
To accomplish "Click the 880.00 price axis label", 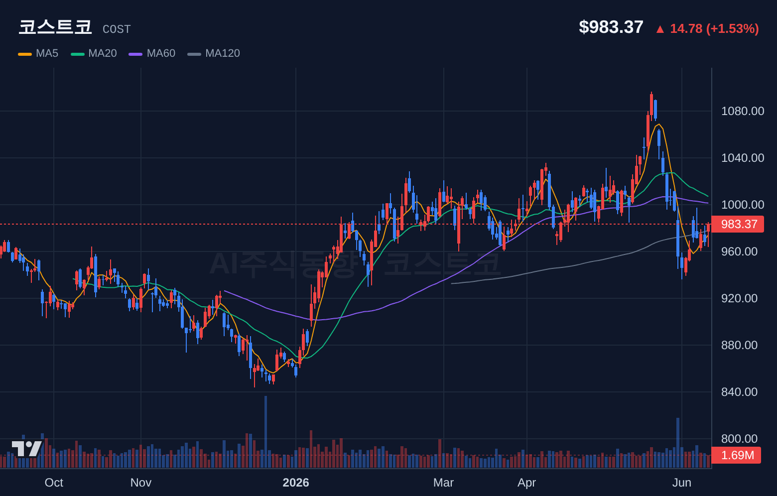I will tap(739, 345).
